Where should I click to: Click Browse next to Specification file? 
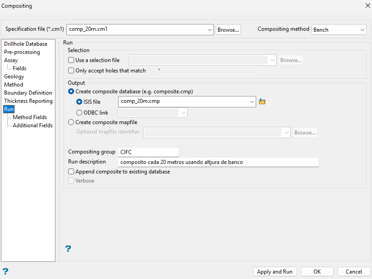[x=228, y=30]
